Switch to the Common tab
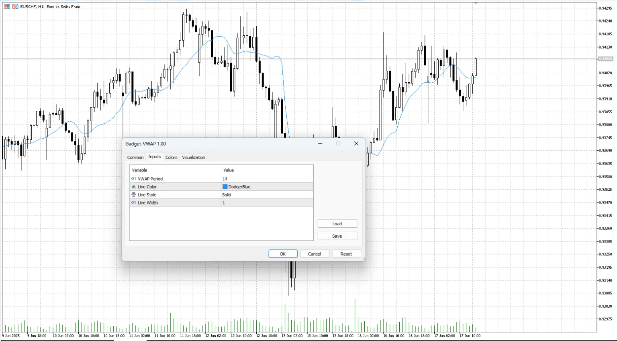The width and height of the screenshot is (617, 341). [135, 157]
